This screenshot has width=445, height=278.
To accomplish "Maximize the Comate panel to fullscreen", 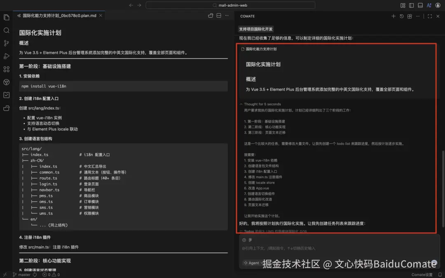I will point(430,16).
